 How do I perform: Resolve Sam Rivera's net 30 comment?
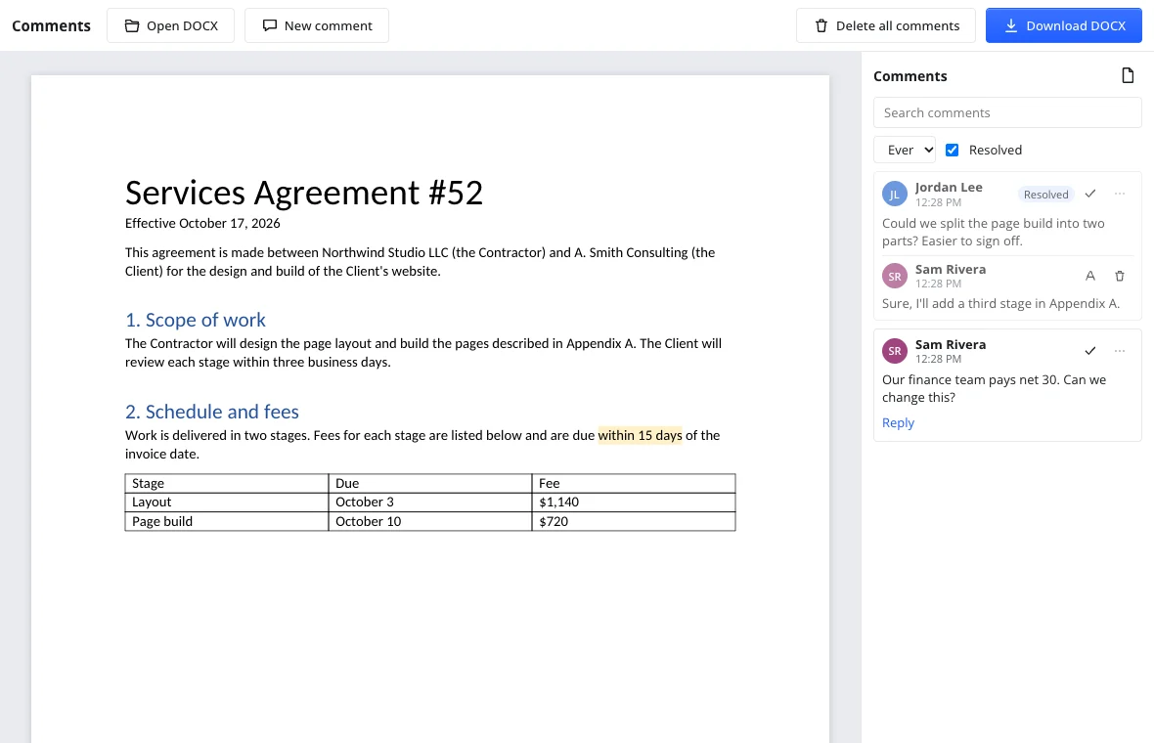click(1090, 351)
